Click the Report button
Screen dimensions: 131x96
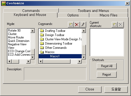point(107,75)
